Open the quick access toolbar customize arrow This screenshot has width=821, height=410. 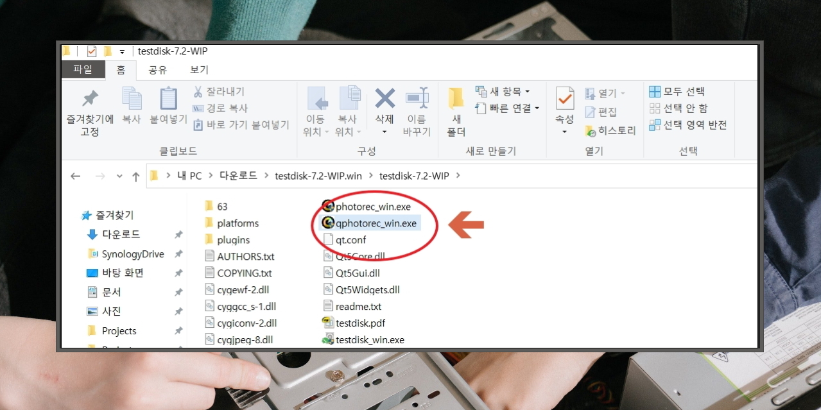click(122, 52)
